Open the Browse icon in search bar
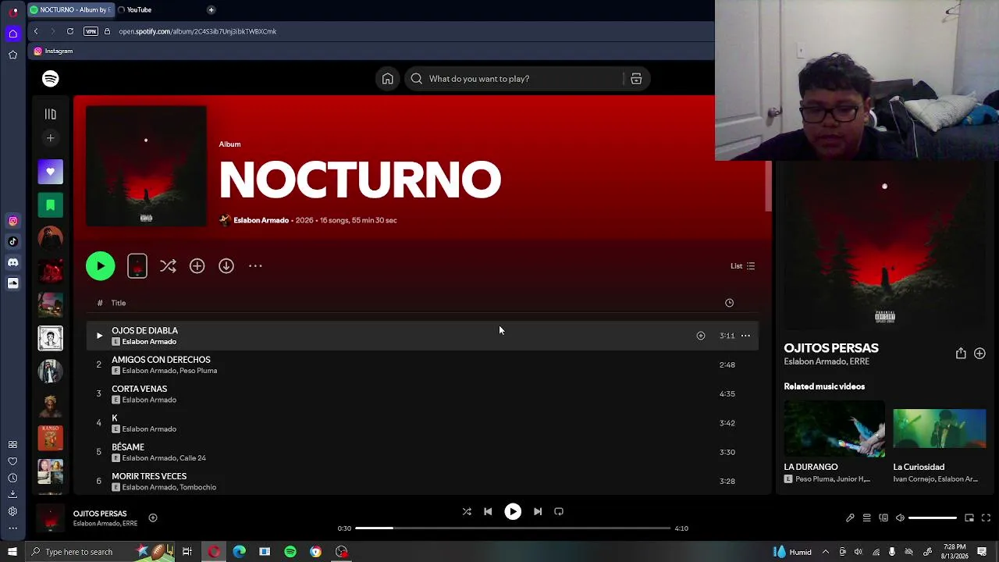This screenshot has height=562, width=999. tap(636, 79)
